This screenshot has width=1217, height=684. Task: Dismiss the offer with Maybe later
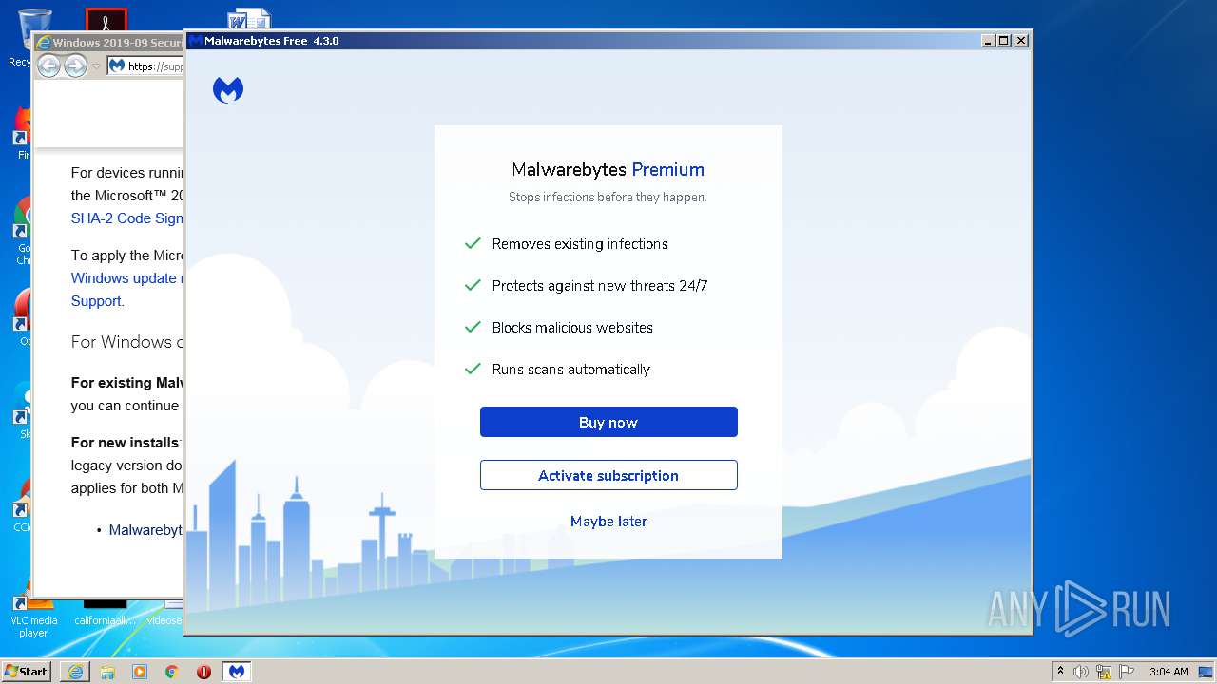pos(608,522)
